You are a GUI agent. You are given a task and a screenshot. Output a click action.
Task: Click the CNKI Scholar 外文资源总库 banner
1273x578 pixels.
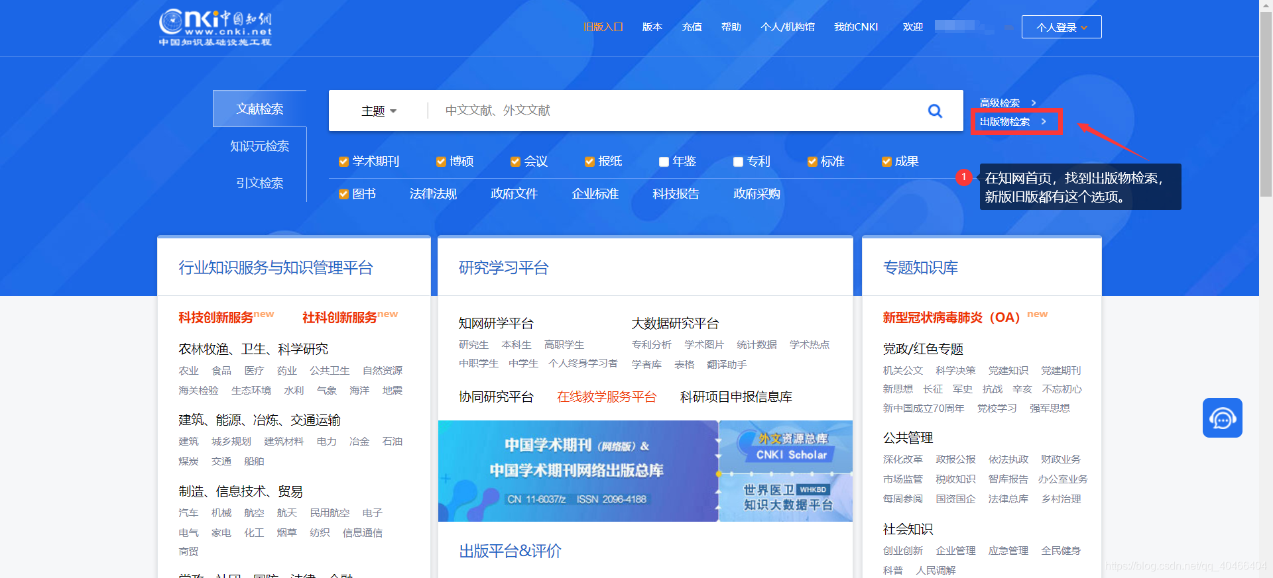(786, 447)
